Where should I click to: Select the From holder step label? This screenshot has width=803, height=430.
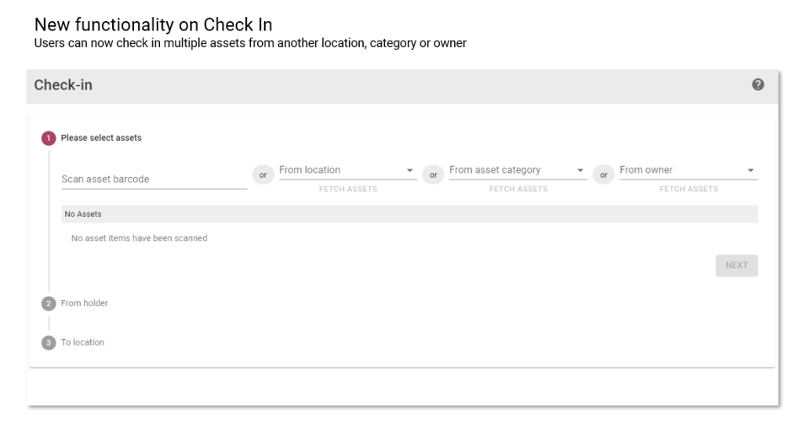click(x=85, y=303)
